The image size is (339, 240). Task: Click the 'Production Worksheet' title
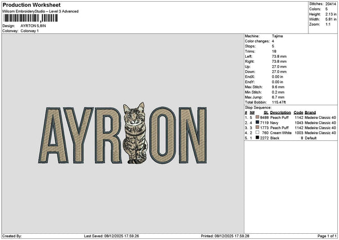[32, 5]
